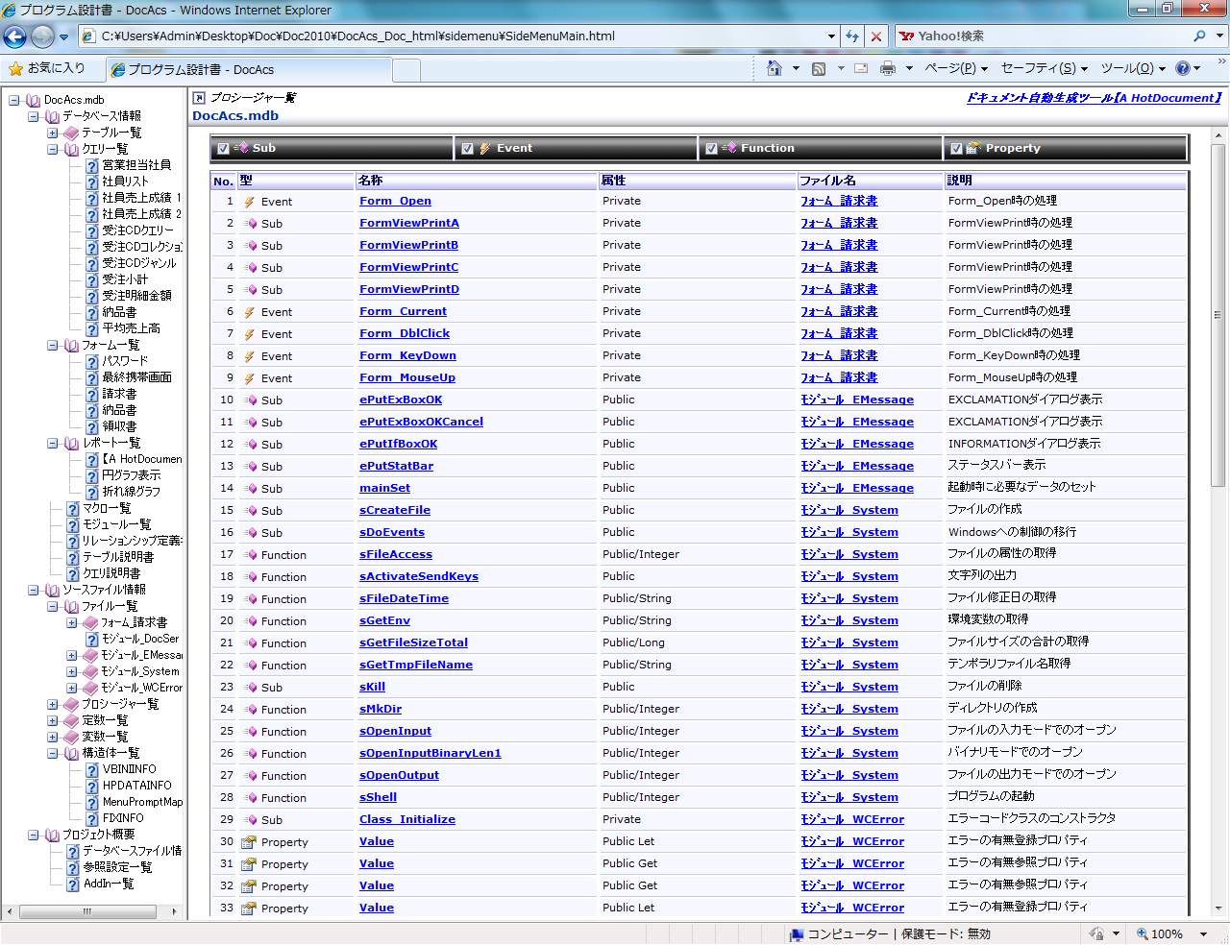The width and height of the screenshot is (1230, 945).
Task: Expand the テーブル一覧 tree node
Action: pos(53,133)
